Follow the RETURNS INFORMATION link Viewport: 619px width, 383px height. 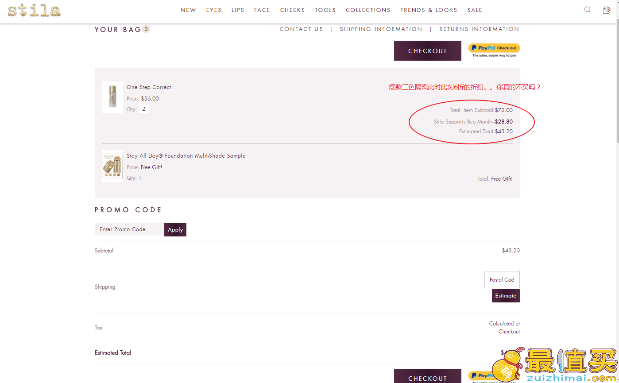point(479,29)
